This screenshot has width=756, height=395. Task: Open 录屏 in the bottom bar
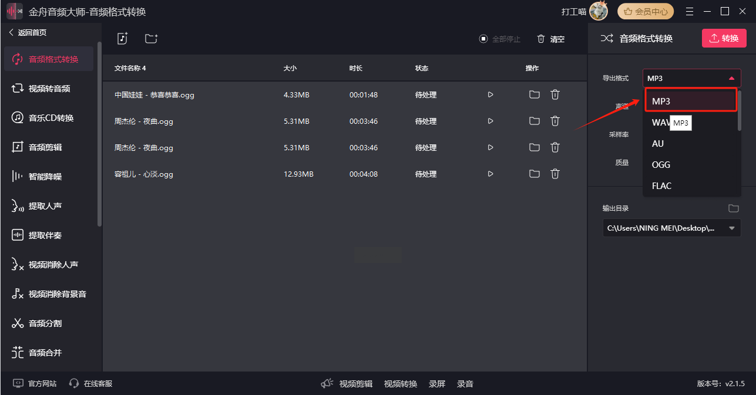[437, 384]
